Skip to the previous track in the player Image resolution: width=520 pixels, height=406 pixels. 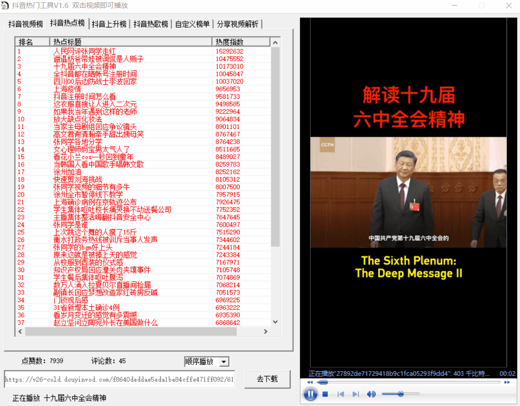341,394
